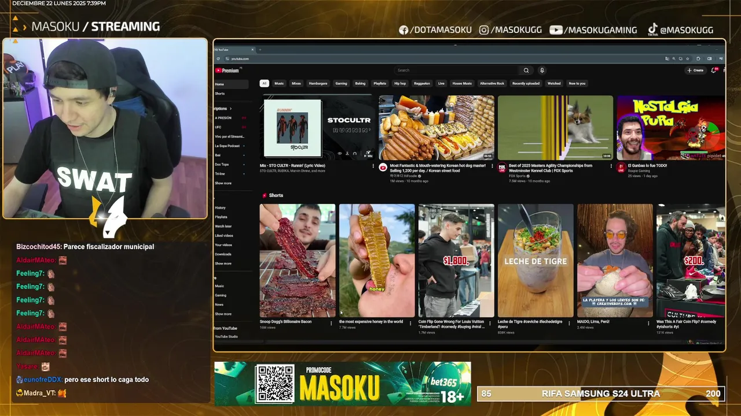
Task: Click the Instagram /MASOKUGG overlay icon
Action: pos(484,30)
